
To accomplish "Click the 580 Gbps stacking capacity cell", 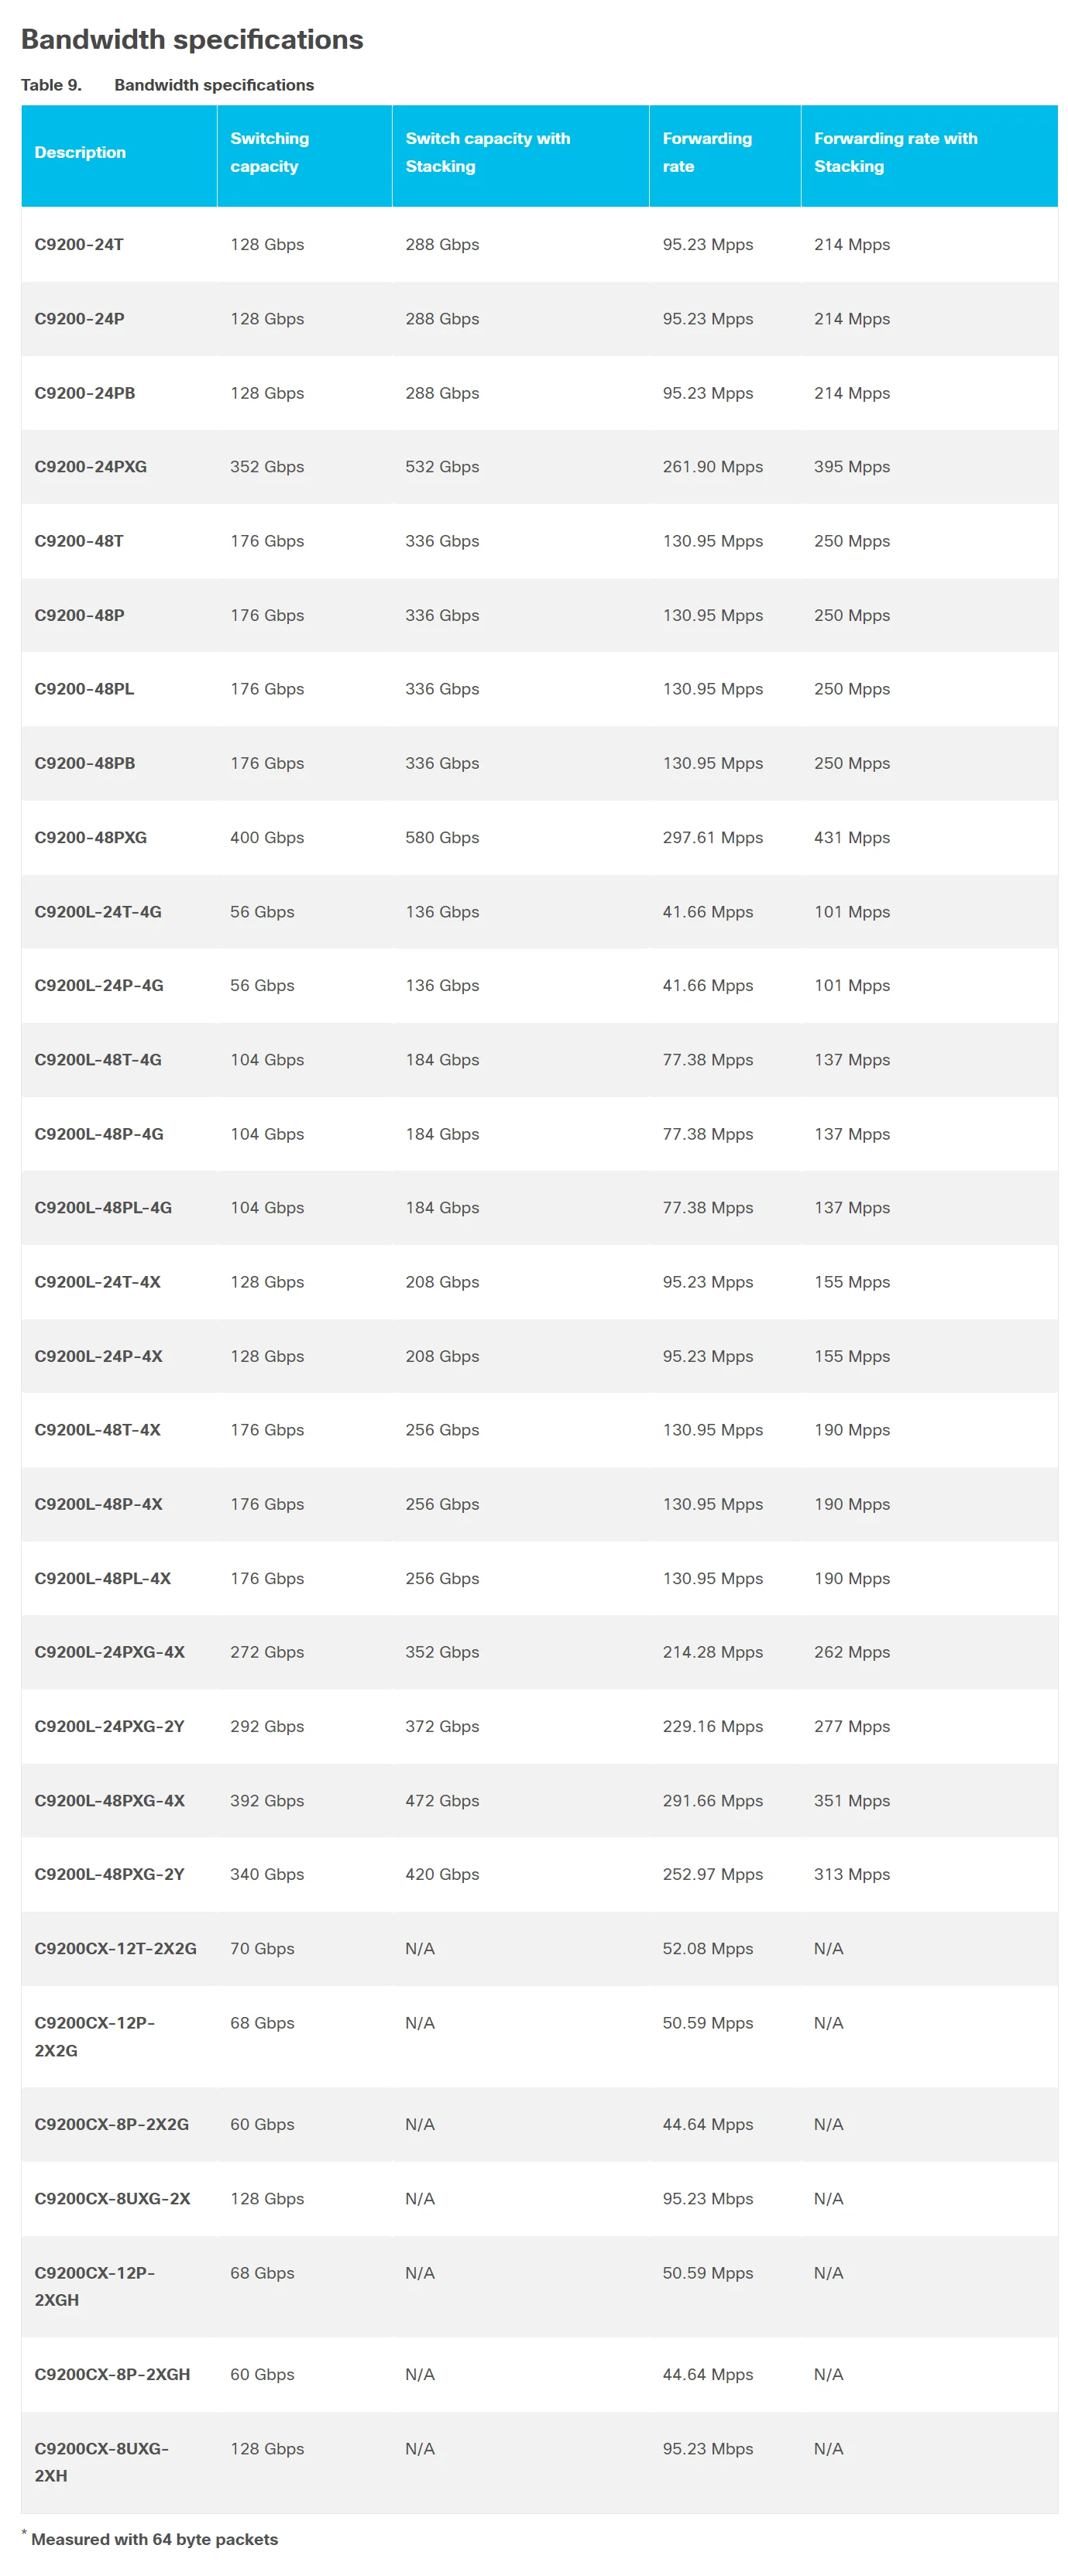I will point(442,838).
